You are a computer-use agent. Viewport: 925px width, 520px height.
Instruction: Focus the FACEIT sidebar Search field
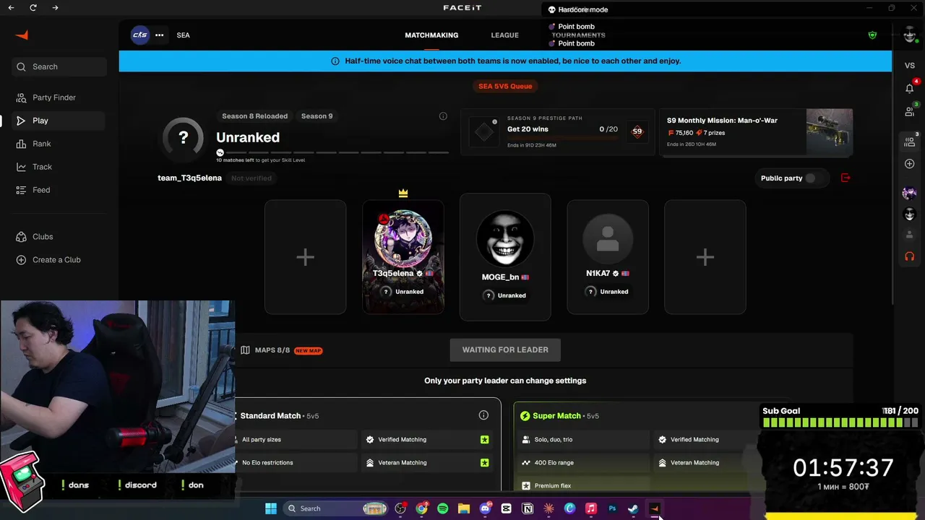(x=59, y=66)
